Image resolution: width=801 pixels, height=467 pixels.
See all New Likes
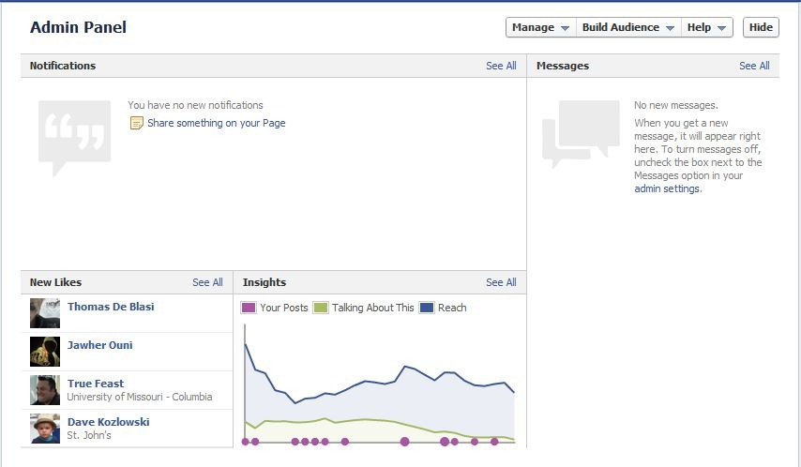[207, 282]
